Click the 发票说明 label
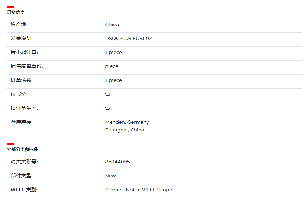This screenshot has height=202, width=304. coord(22,38)
